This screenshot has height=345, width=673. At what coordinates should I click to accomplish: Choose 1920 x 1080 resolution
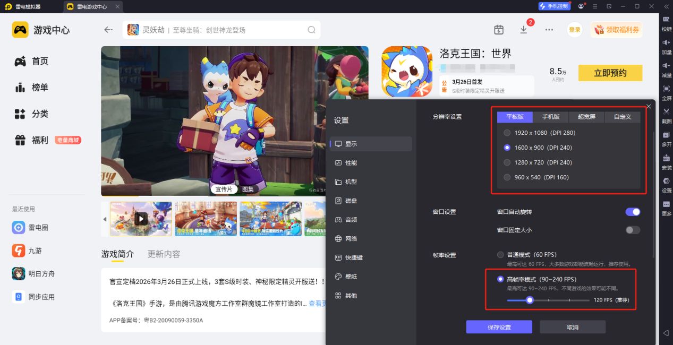(540, 133)
